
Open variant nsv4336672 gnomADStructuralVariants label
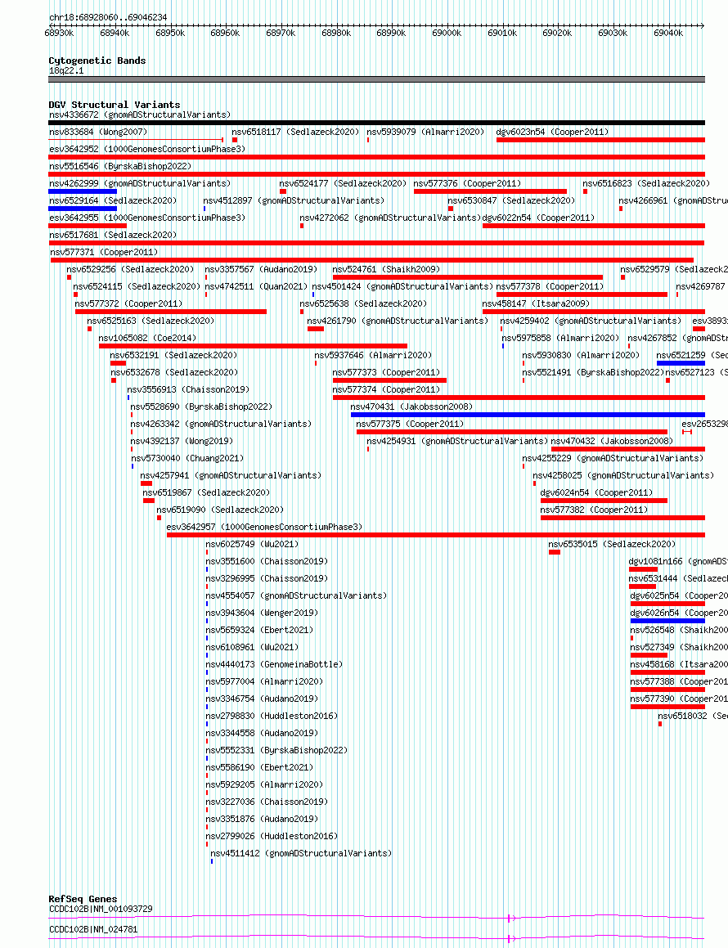pos(140,115)
